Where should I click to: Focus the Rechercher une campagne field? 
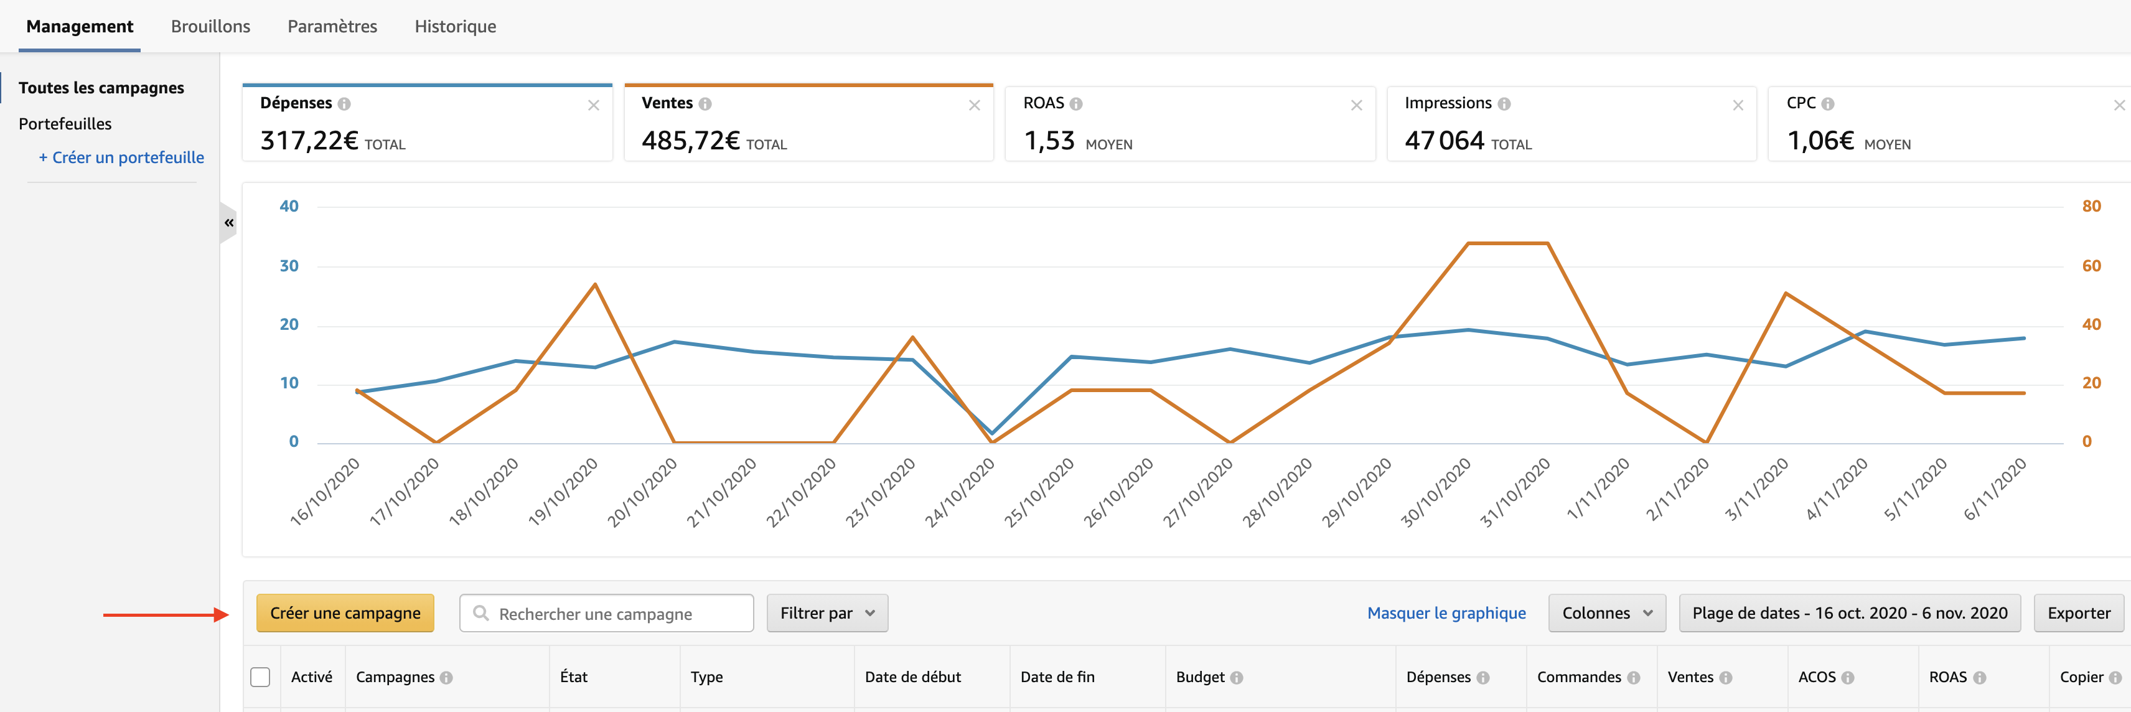point(606,613)
